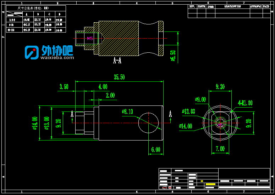Click the 4-R1.00 radius callout

[245, 103]
